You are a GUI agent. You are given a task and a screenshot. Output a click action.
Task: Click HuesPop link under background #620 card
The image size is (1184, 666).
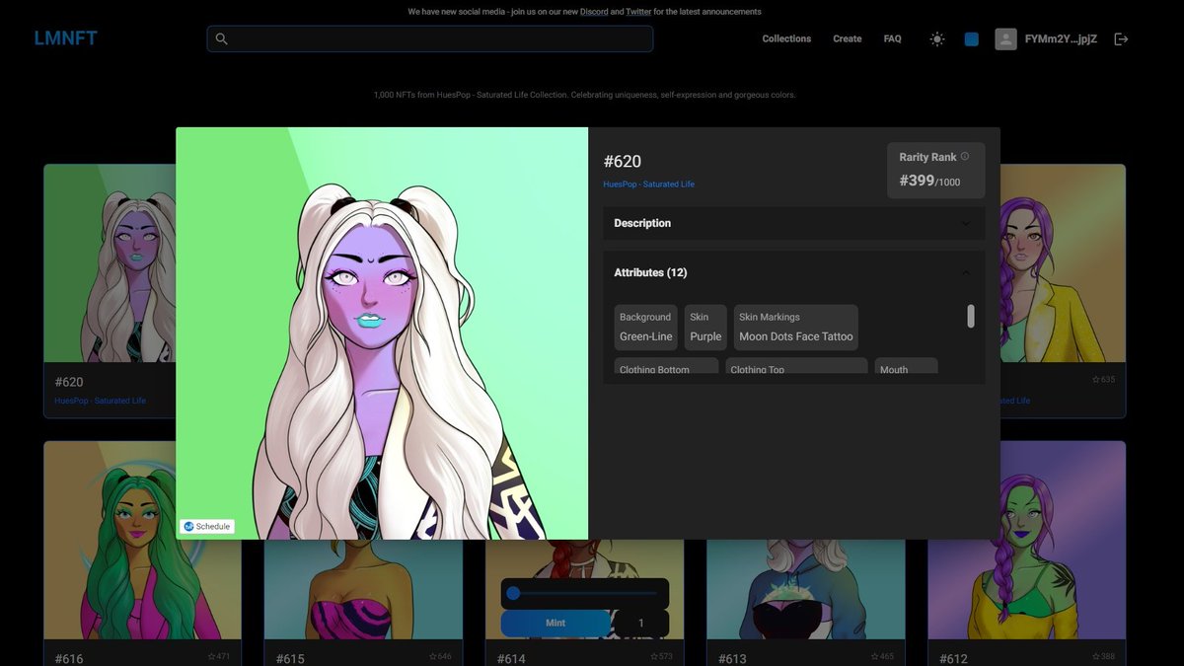[100, 401]
